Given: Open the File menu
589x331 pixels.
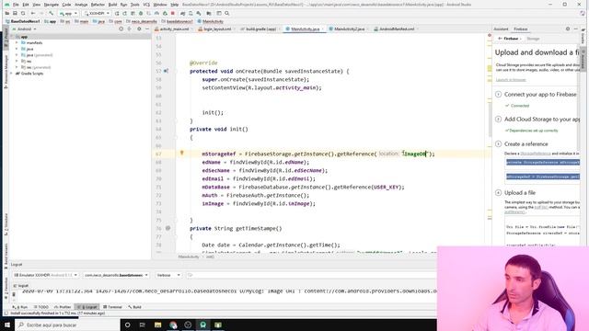Looking at the screenshot, I should 16,5.
